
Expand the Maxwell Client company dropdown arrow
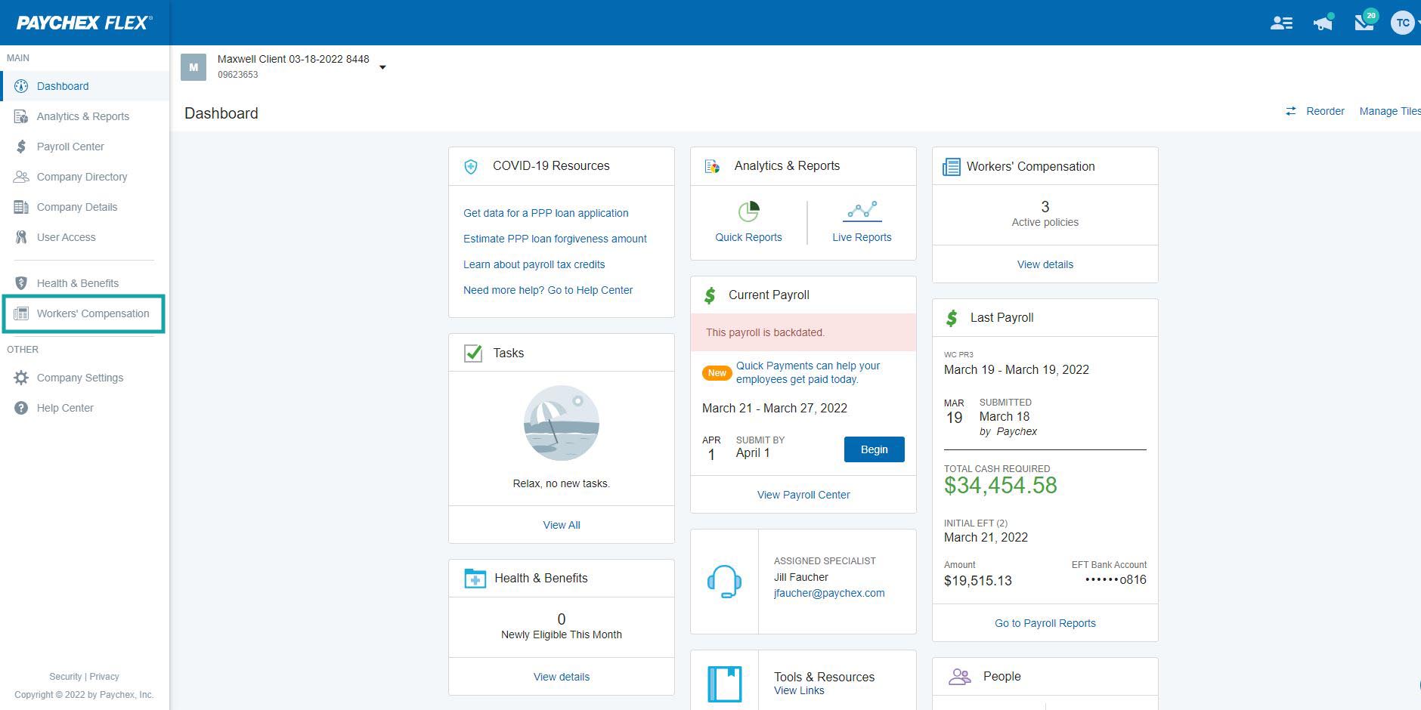pyautogui.click(x=382, y=67)
